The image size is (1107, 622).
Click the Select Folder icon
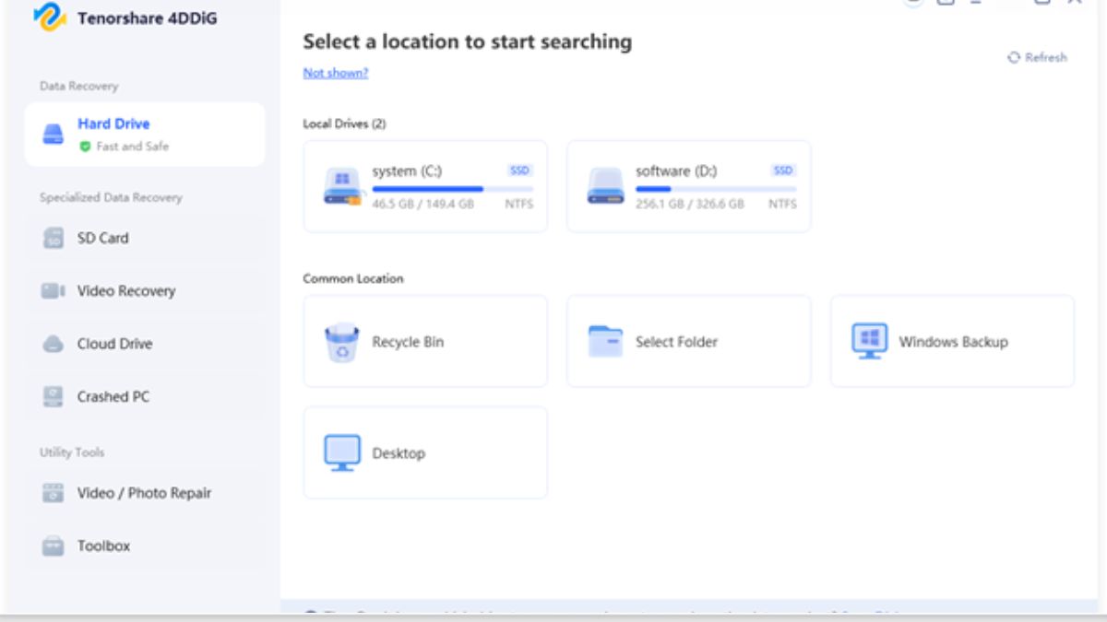pos(606,342)
